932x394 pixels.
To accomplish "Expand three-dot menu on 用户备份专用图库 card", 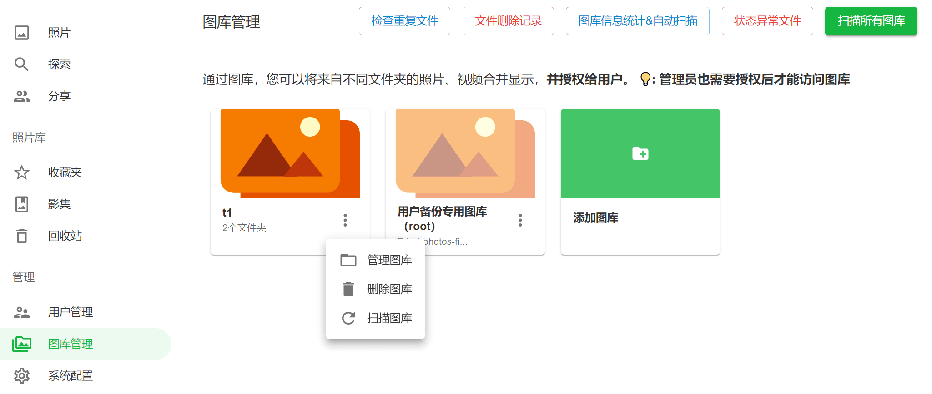I will (520, 220).
